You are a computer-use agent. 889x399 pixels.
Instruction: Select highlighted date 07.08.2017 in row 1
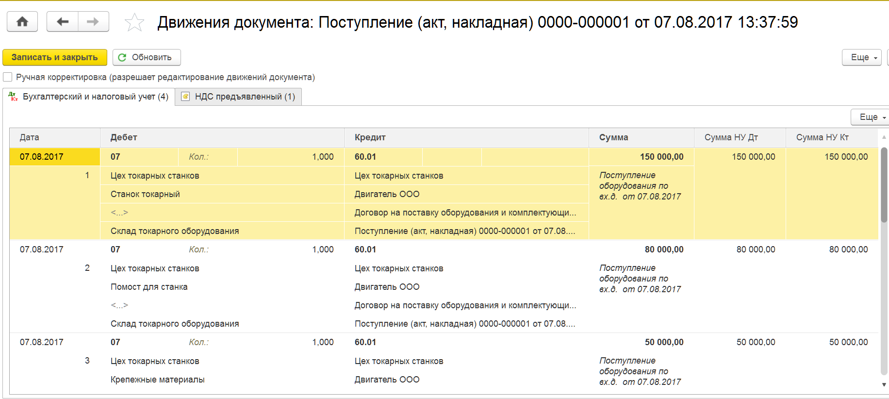[55, 157]
